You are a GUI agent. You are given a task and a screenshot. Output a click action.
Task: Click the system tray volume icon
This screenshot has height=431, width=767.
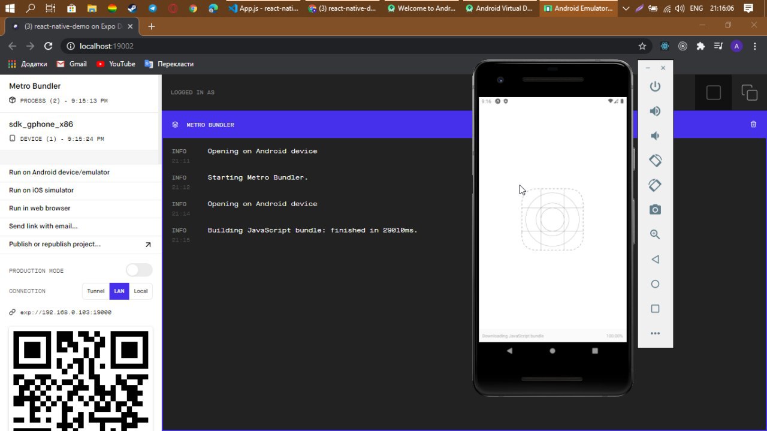(680, 8)
